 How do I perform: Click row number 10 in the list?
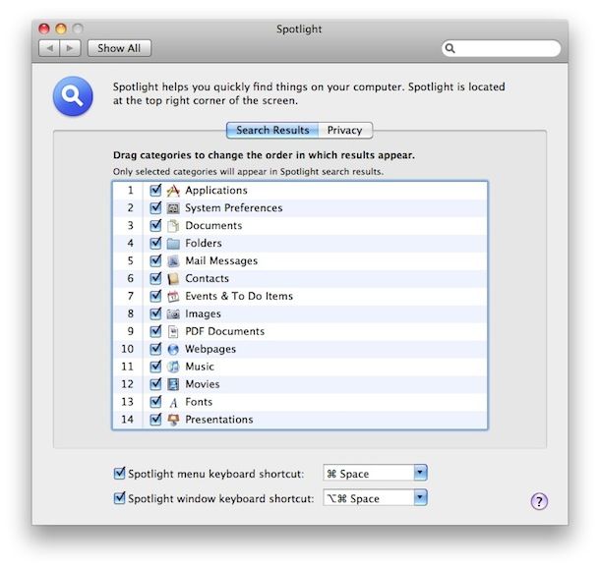tap(128, 349)
